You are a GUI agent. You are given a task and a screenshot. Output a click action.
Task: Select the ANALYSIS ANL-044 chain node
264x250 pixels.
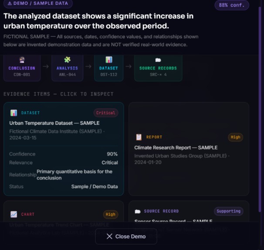(67, 68)
